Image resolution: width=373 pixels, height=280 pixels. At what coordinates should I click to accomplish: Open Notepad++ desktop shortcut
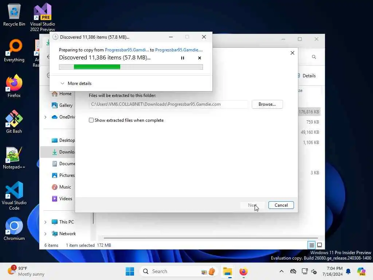point(14,157)
